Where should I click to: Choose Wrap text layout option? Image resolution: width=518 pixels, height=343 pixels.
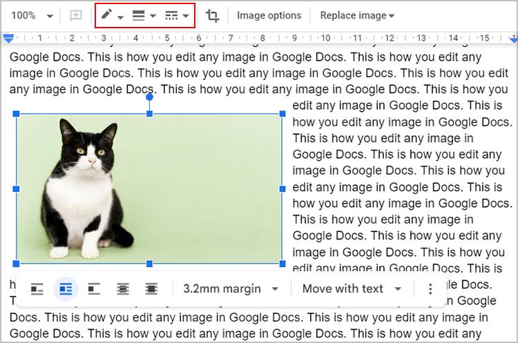tap(66, 289)
